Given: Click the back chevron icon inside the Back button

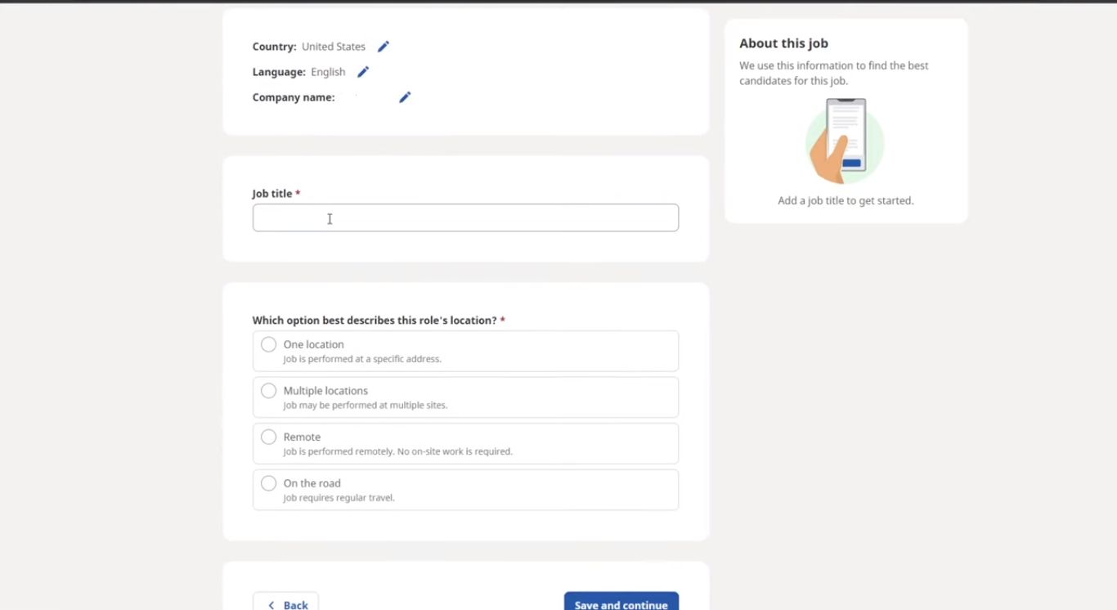Looking at the screenshot, I should coord(271,603).
